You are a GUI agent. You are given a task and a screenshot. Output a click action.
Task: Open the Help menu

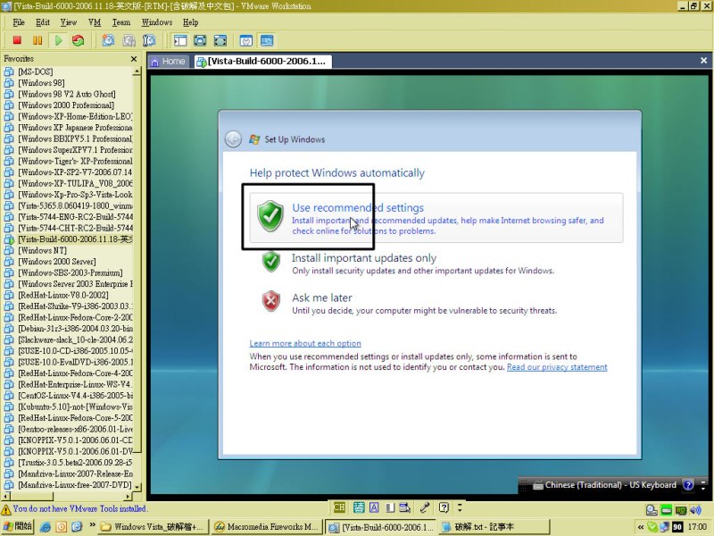(x=190, y=22)
